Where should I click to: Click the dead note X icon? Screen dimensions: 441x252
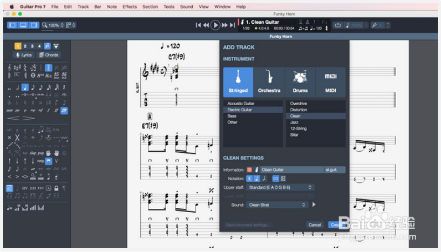click(17, 138)
